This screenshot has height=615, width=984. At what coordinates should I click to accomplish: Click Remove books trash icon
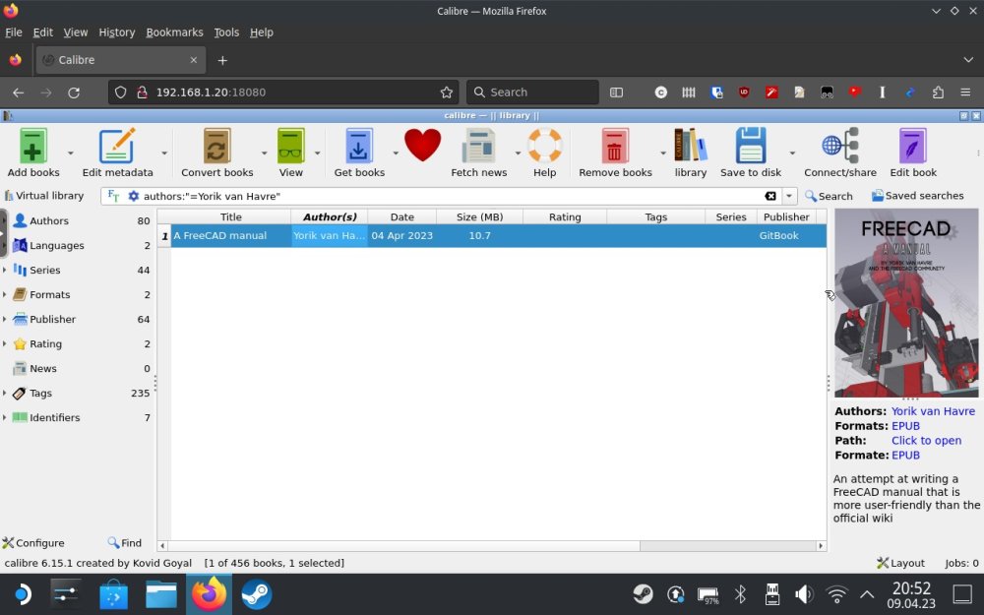coord(614,147)
